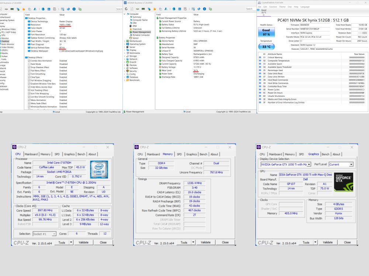Screen dimensions: 369x276
Task: Uncheck the Font Smoothing checkbox
Action: coord(30,74)
